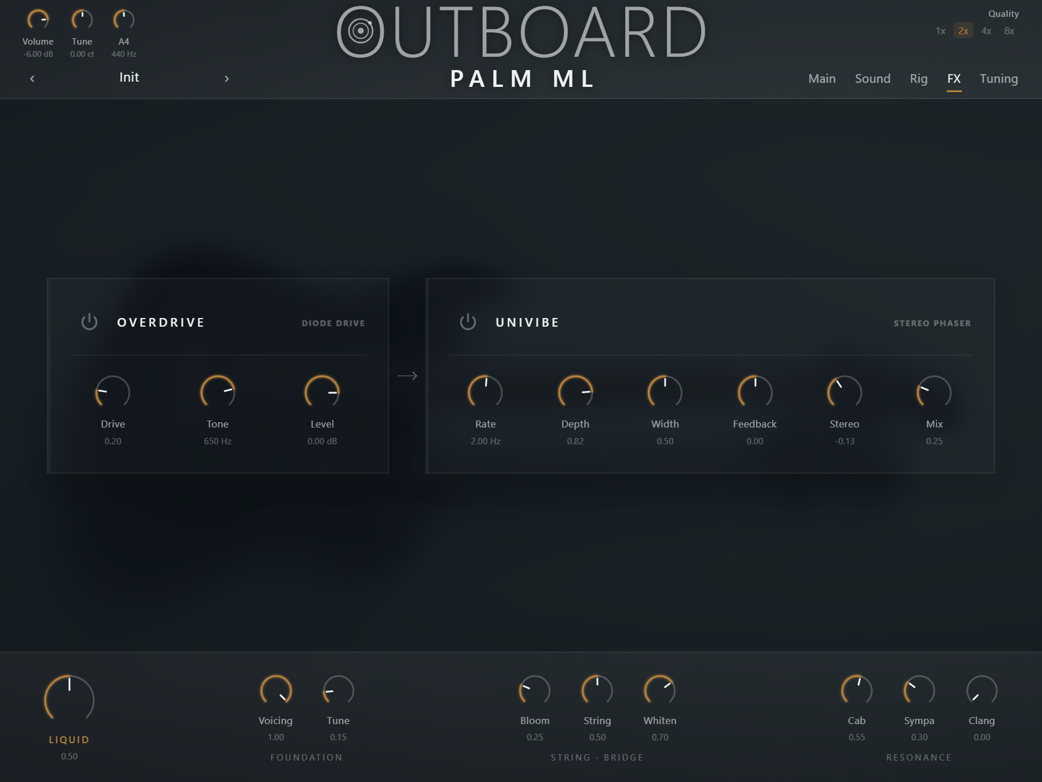Viewport: 1042px width, 782px height.
Task: Click the Whiten knob
Action: [660, 690]
